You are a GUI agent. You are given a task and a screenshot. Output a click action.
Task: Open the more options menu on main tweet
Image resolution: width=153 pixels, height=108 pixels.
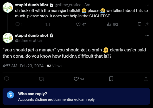coord(147,36)
